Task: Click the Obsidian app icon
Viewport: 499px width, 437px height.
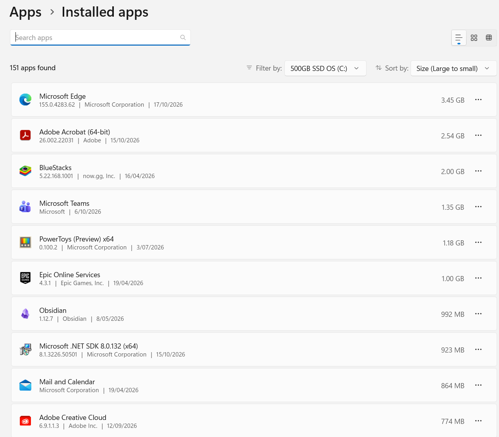Action: pos(25,314)
